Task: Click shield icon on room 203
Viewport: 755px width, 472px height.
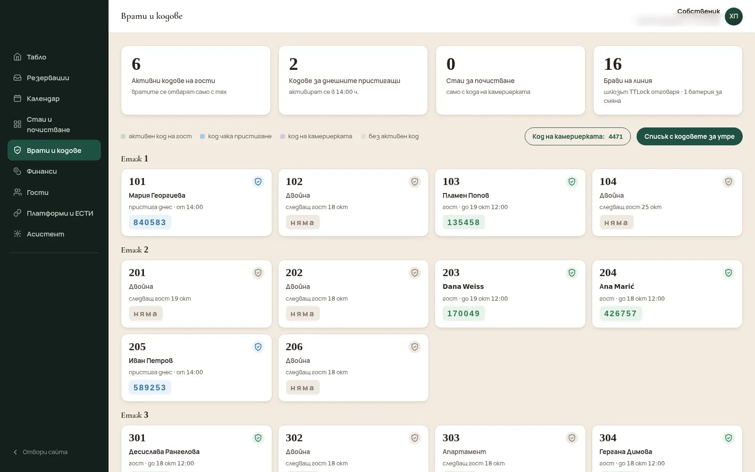Action: coord(572,273)
